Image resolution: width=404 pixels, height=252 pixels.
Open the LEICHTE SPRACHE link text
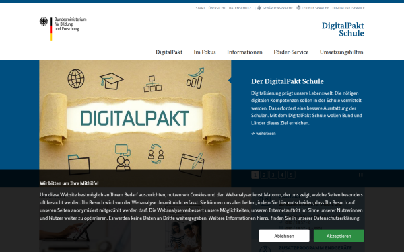click(315, 8)
